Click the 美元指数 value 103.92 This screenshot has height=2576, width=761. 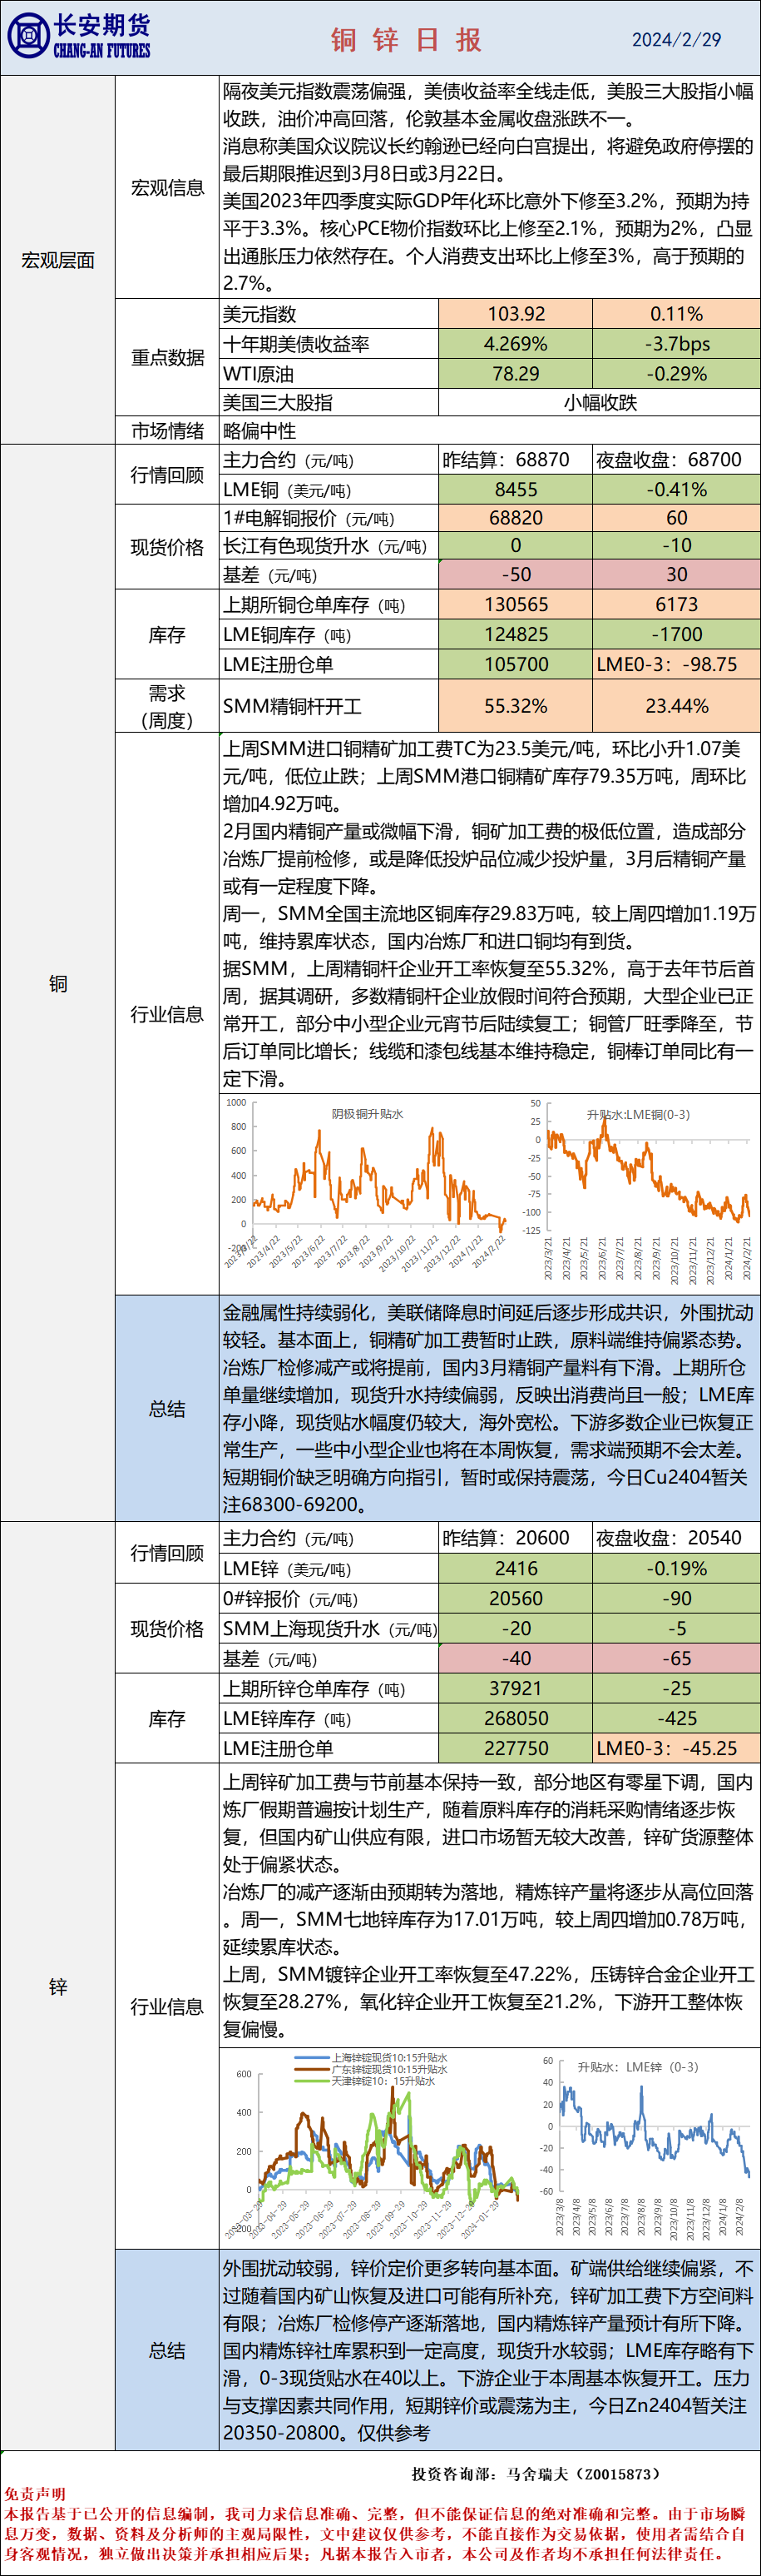[516, 313]
